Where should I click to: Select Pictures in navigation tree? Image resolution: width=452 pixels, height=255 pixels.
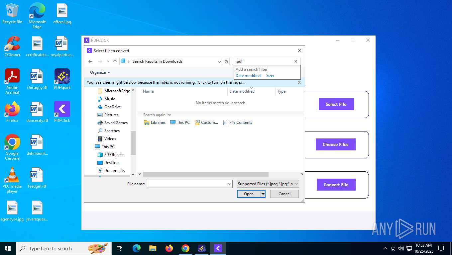coord(108,115)
